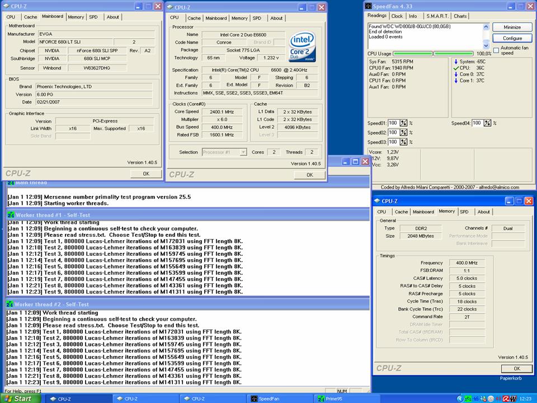Click the Core 1 temperature arrow icon
Viewport: 537px width, 403px height.
pos(456,81)
